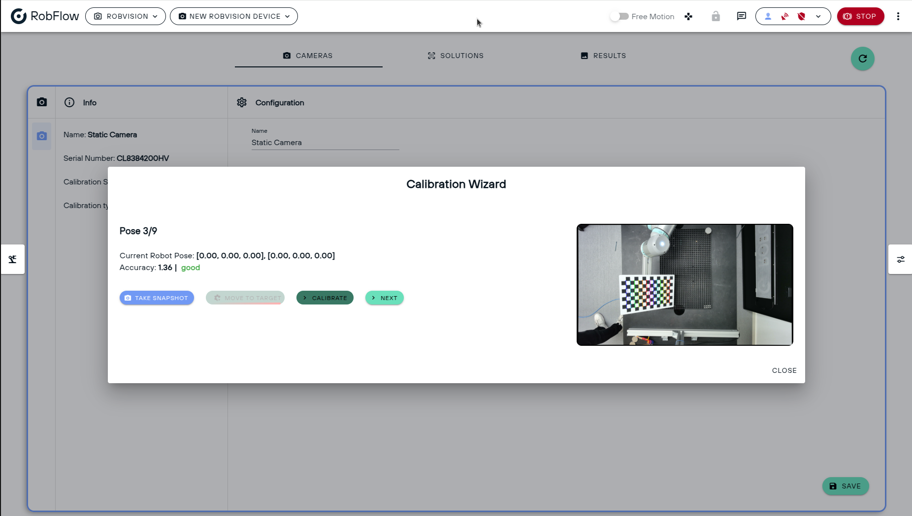Click the SAVE button
Screen dimensions: 912x516
coord(845,486)
